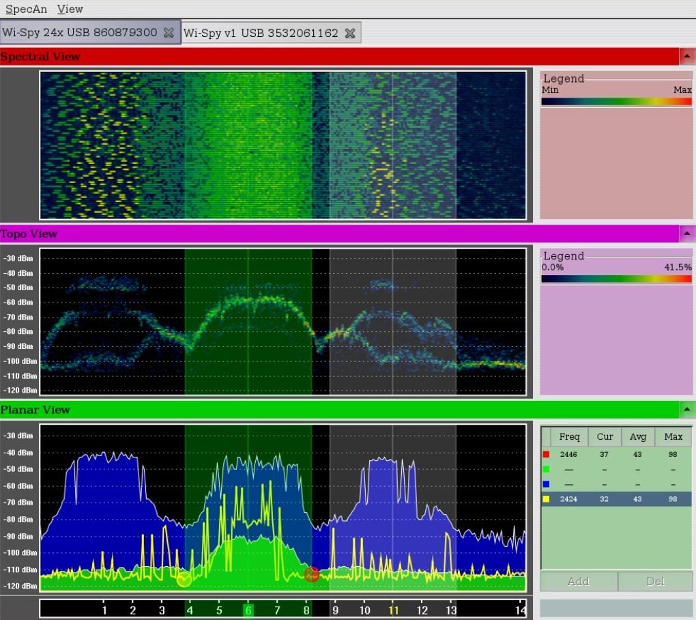Click the red circle marker near channel 8
The width and height of the screenshot is (696, 620).
[313, 576]
